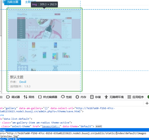Click the event badge on select-theme element
149x140 pixels.
99,127
